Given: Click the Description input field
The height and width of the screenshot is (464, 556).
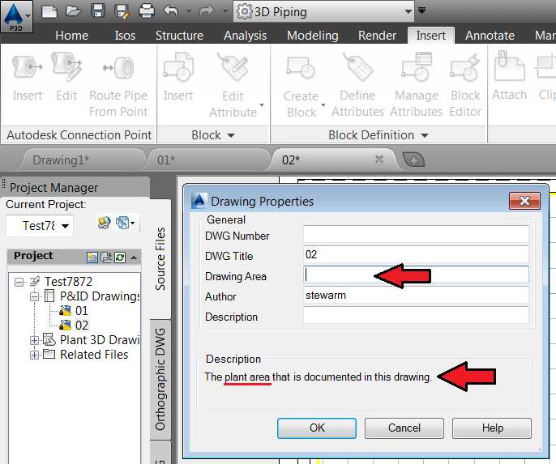Looking at the screenshot, I should (416, 315).
